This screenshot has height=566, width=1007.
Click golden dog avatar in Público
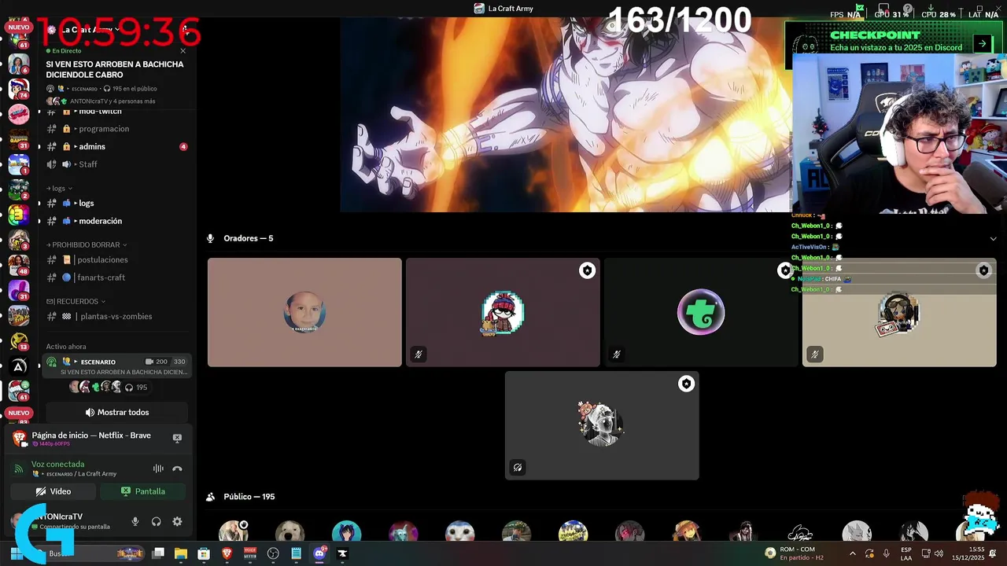[290, 531]
